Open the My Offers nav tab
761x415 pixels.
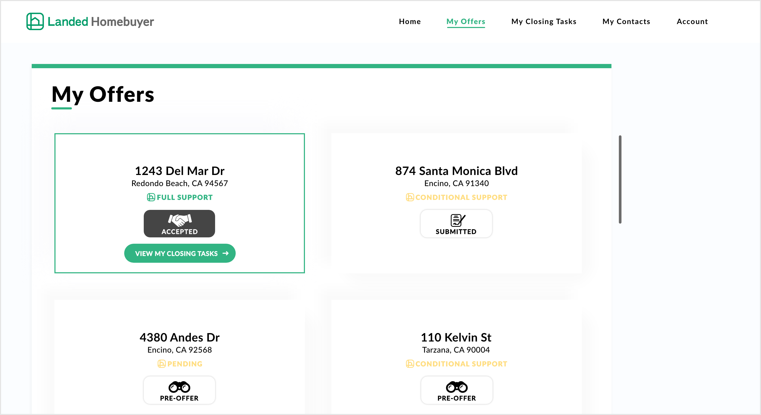coord(466,22)
